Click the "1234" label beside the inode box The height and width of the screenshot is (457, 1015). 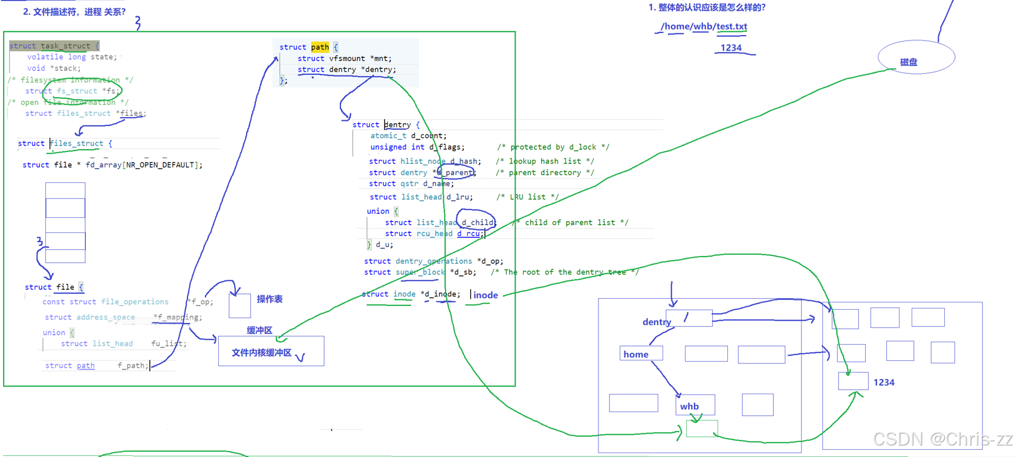884,383
